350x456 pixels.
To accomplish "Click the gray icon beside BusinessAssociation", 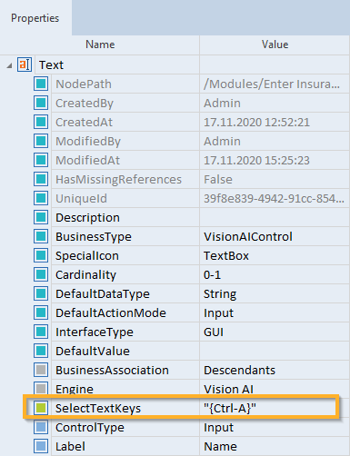I will click(41, 370).
